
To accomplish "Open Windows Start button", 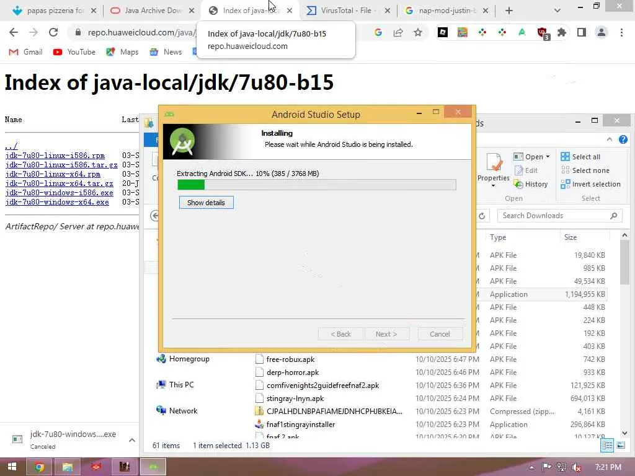I will pyautogui.click(x=12, y=467).
